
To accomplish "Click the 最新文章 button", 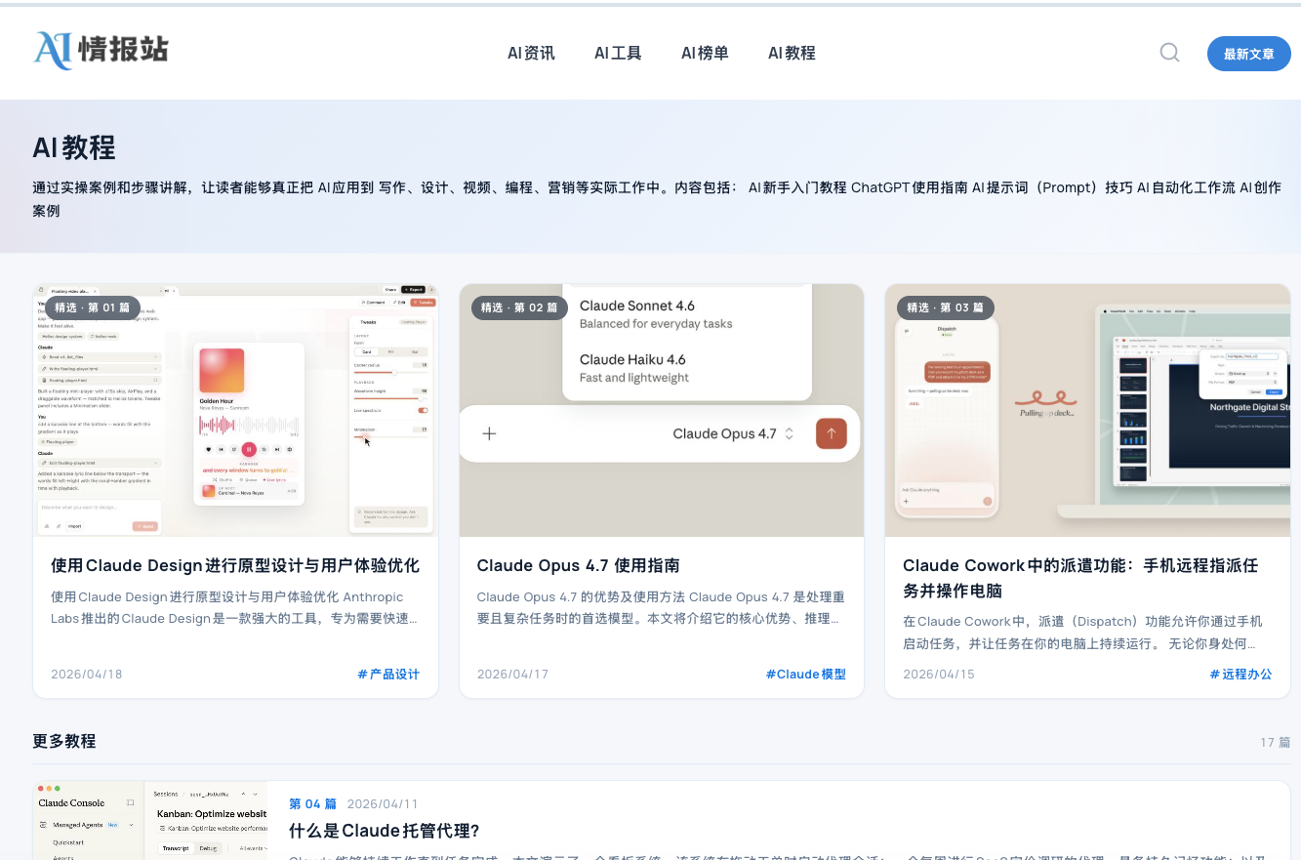I will [x=1248, y=54].
